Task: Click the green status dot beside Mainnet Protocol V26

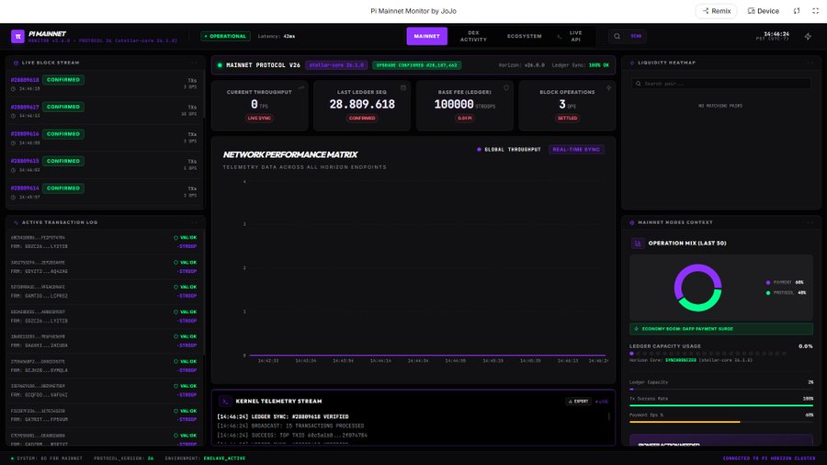Action: (x=220, y=65)
